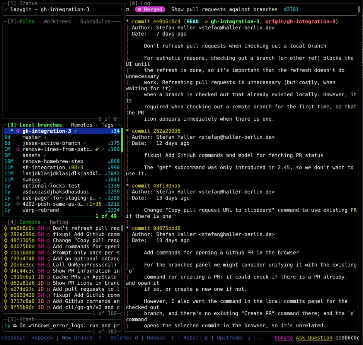Click commit hash 282a299d6 in Log panel
Screen dimensions: 363x345
point(167,131)
